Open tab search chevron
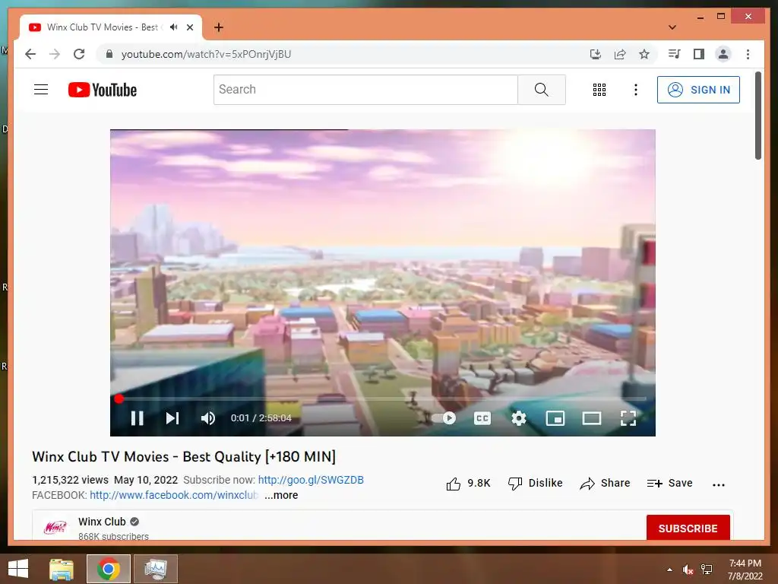The image size is (778, 584). pyautogui.click(x=672, y=27)
